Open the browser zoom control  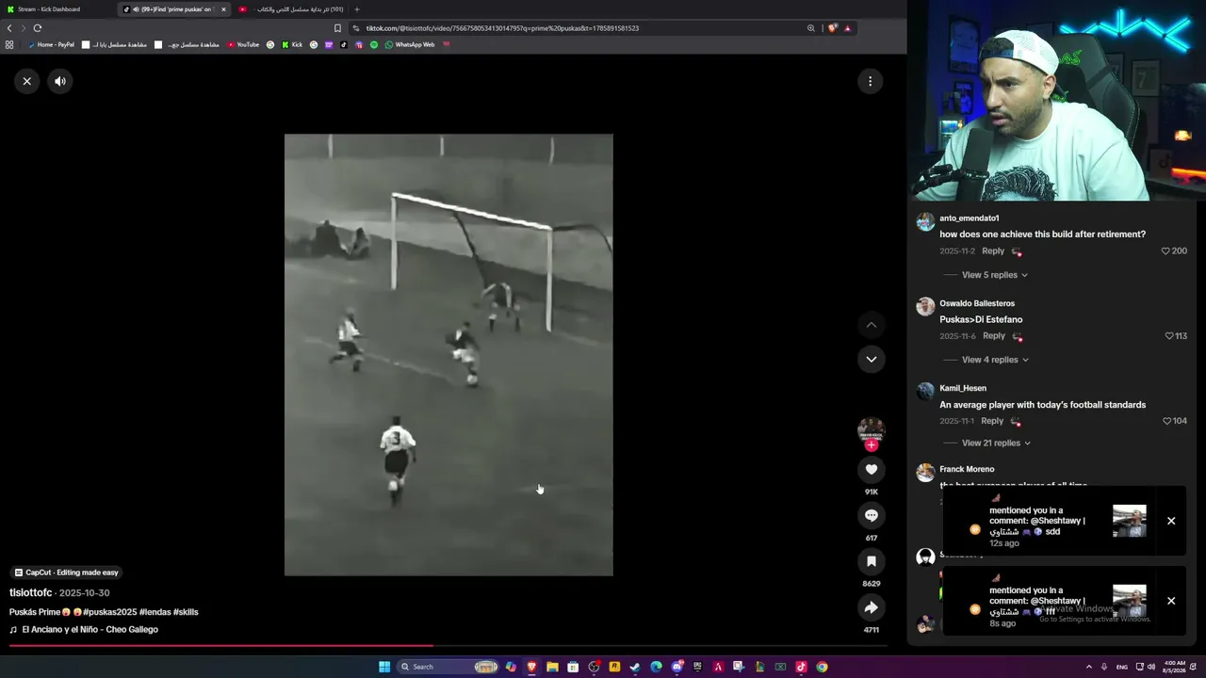pos(810,28)
